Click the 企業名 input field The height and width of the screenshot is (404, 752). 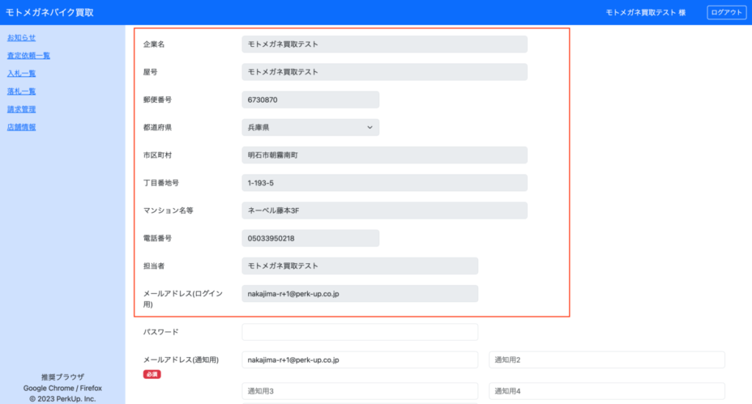point(384,45)
